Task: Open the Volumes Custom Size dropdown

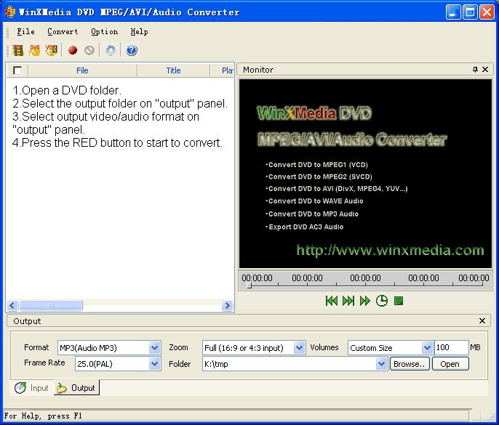Action: coord(427,348)
